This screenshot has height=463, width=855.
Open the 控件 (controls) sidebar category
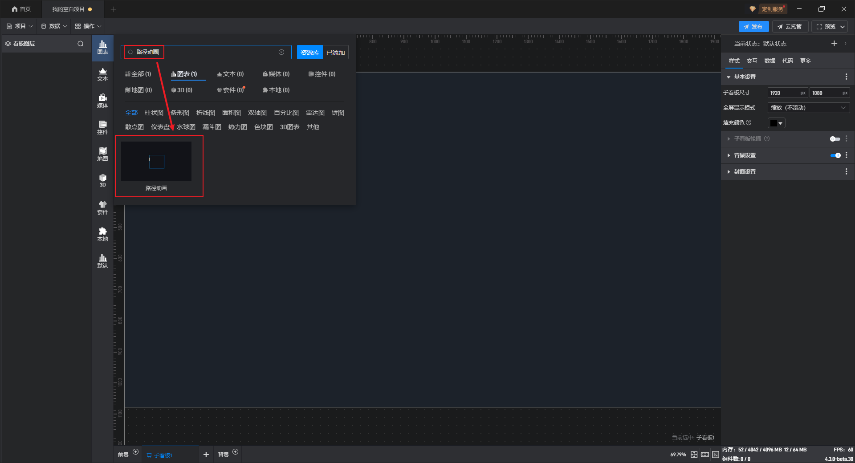click(x=102, y=127)
